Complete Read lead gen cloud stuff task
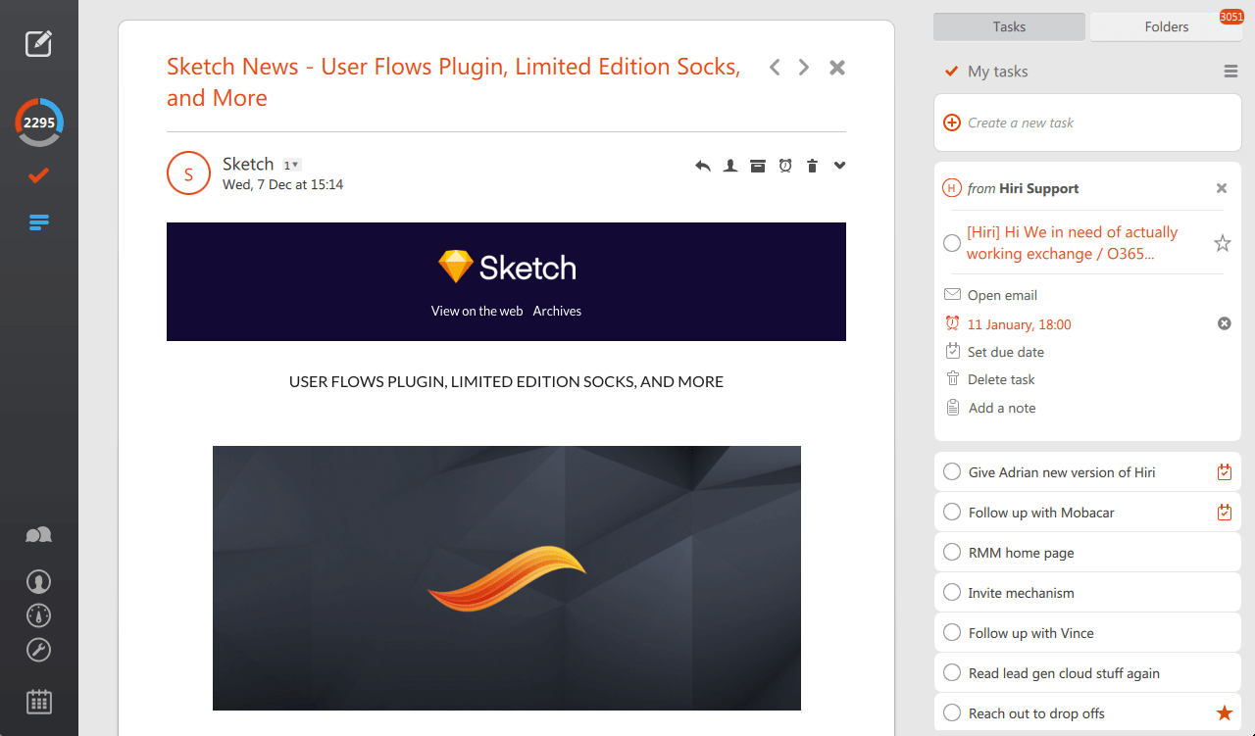Image resolution: width=1255 pixels, height=736 pixels. [x=952, y=673]
